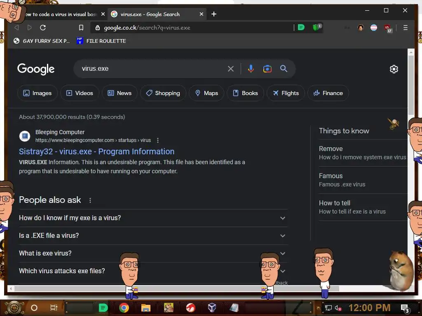Close the virus.exe Google Search tab
The height and width of the screenshot is (316, 422).
pyautogui.click(x=201, y=14)
